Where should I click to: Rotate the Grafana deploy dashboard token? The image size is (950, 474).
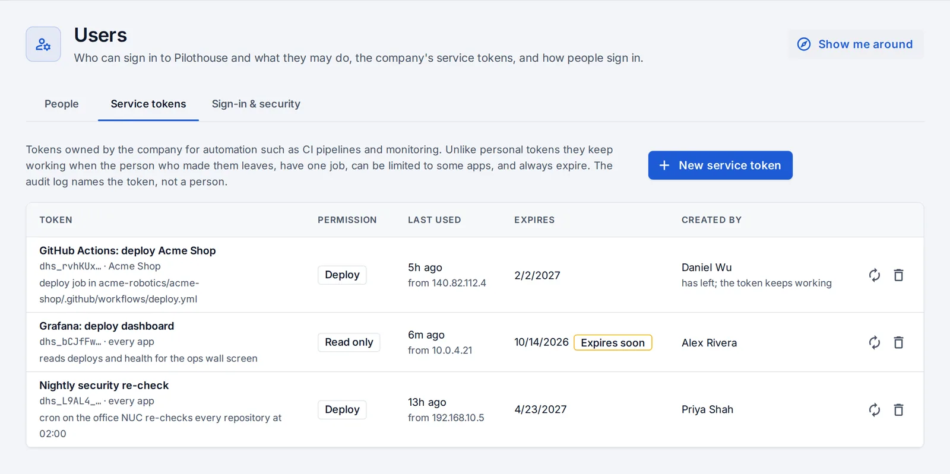coord(874,342)
